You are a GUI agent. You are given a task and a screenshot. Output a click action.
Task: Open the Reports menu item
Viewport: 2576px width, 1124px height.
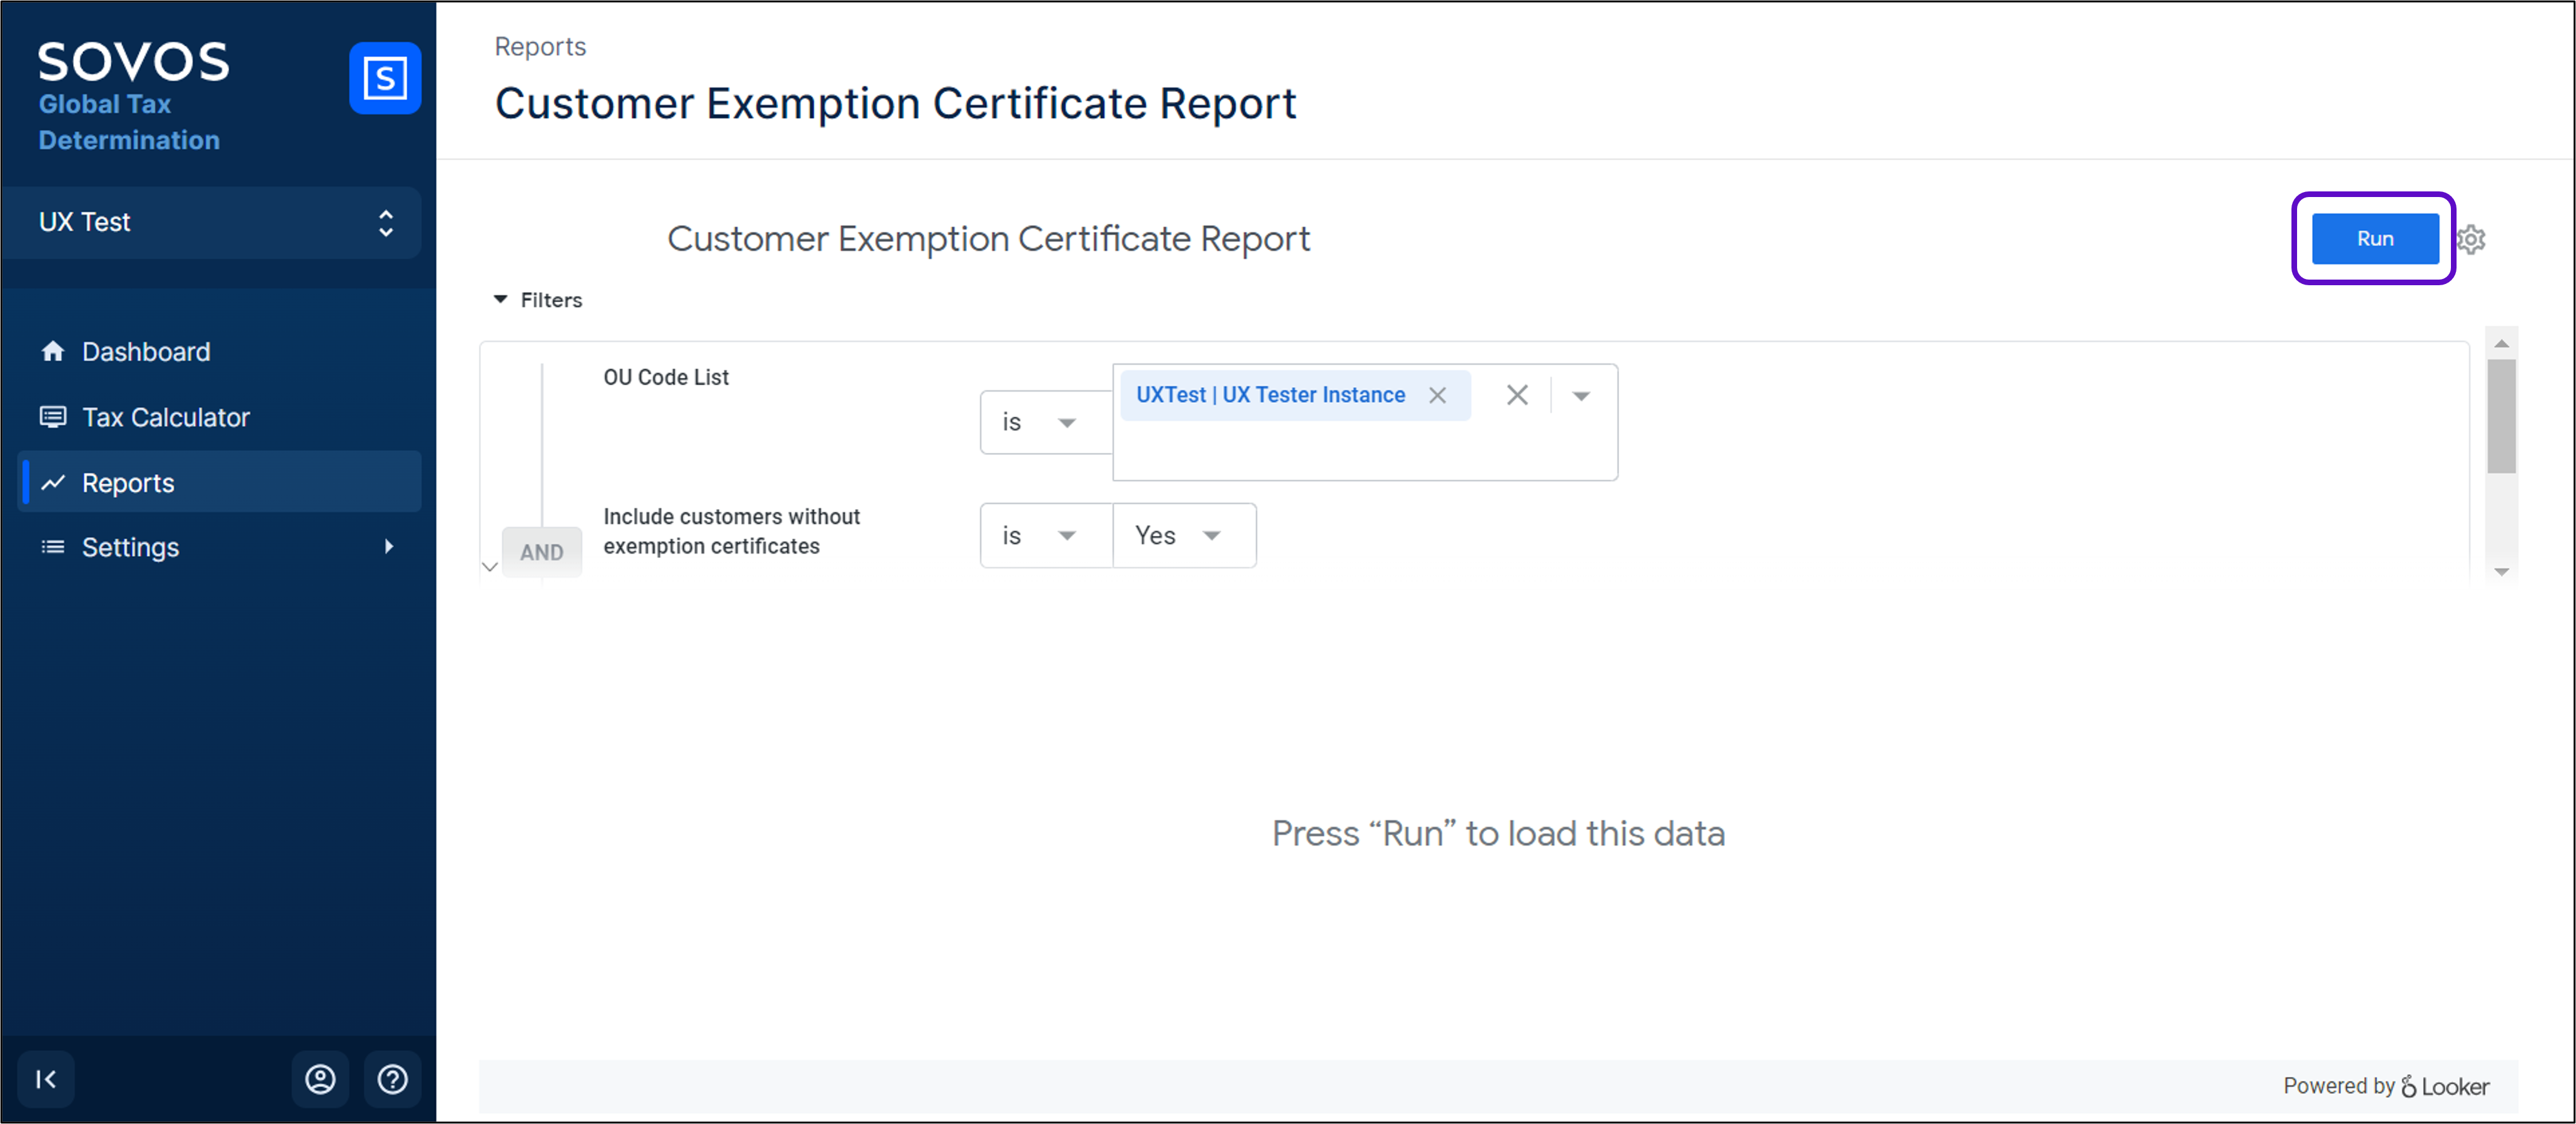pyautogui.click(x=128, y=483)
